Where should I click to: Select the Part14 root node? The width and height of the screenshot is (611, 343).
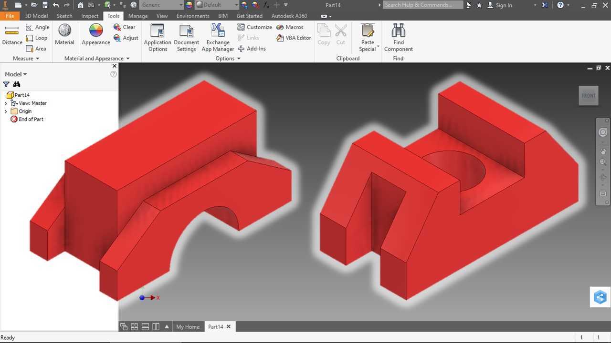click(18, 95)
